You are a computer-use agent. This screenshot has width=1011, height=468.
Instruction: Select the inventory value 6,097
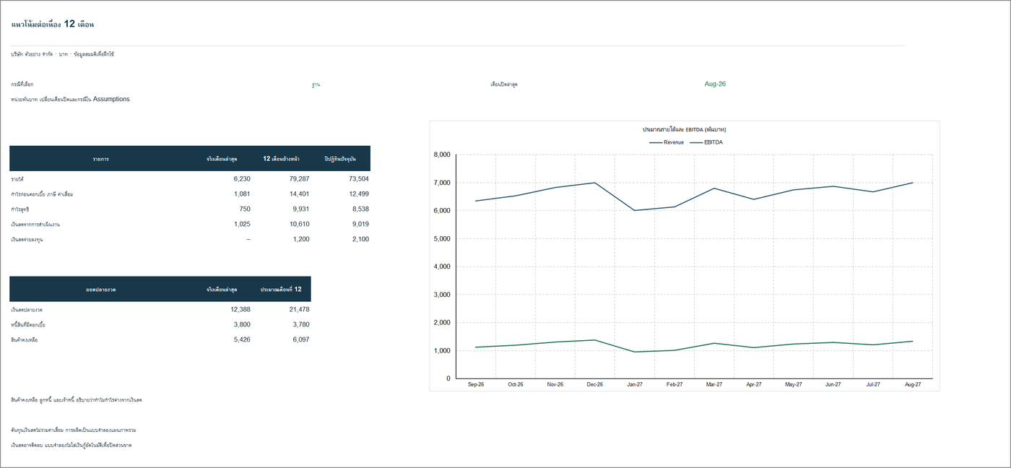click(300, 339)
